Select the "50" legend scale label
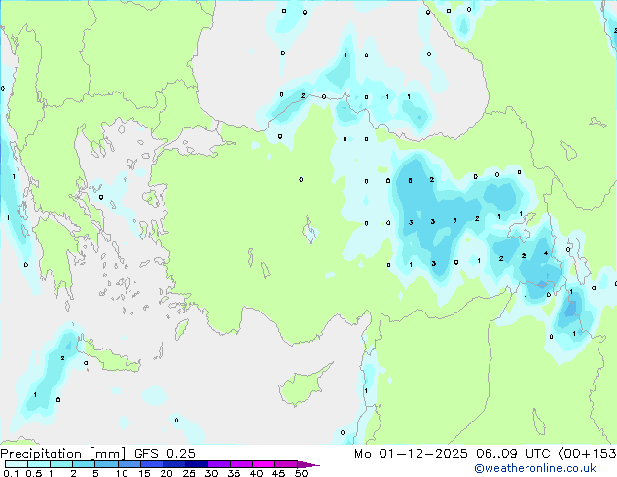The image size is (617, 477). [x=301, y=473]
